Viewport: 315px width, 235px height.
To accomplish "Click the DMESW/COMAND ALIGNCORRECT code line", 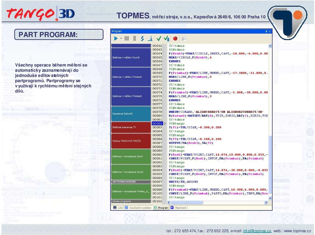I will click(x=216, y=112).
